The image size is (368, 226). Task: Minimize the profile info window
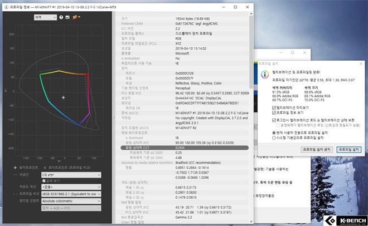tap(224, 7)
